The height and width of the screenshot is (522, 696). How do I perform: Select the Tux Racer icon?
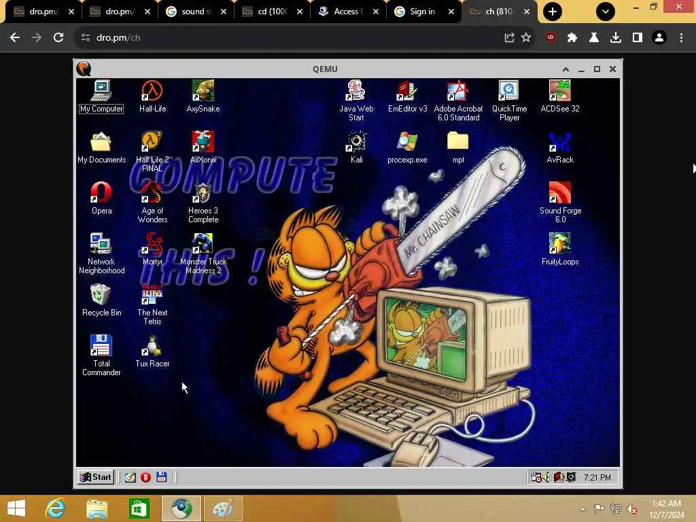click(152, 351)
